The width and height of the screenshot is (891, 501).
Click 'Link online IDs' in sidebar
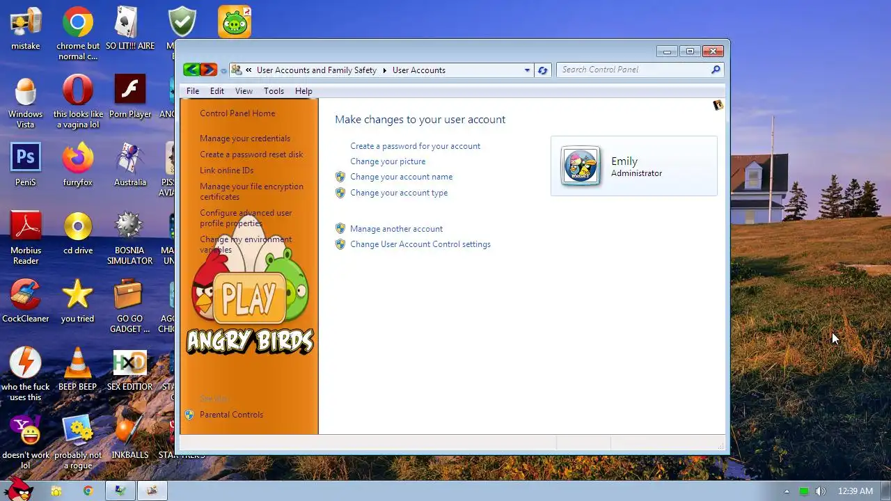click(226, 170)
